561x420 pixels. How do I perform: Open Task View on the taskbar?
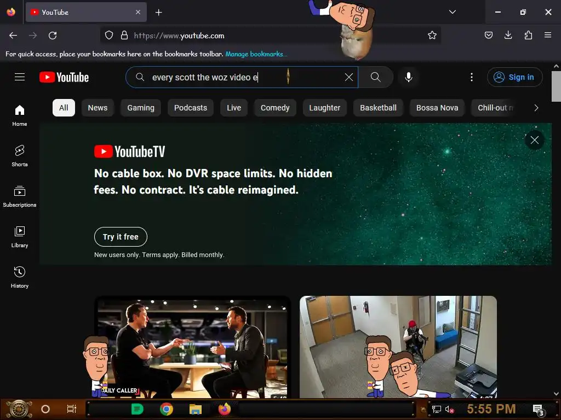pyautogui.click(x=72, y=409)
